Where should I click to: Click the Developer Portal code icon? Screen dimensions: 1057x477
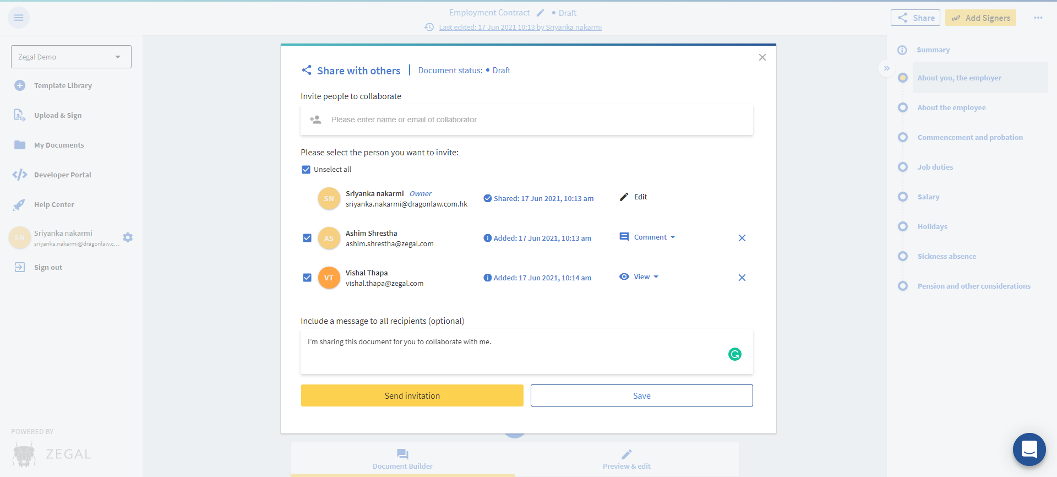pyautogui.click(x=20, y=175)
